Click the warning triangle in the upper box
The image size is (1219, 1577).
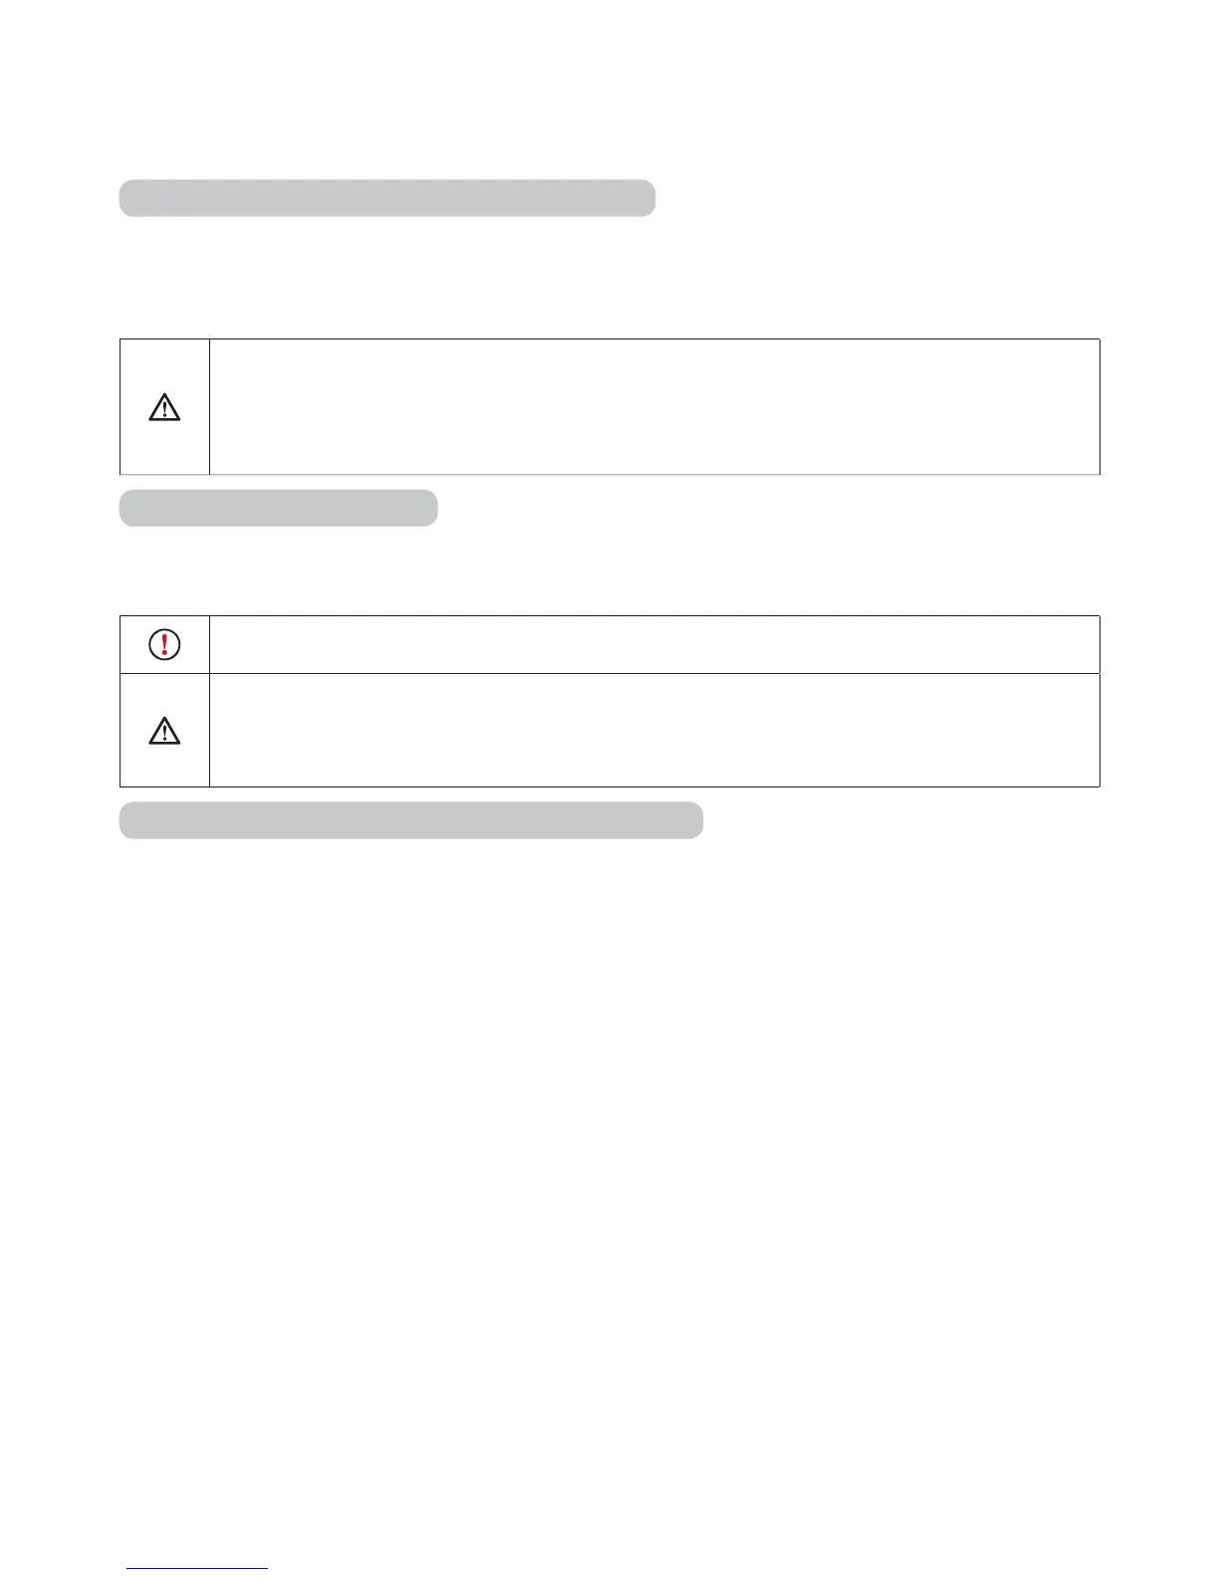pos(164,407)
